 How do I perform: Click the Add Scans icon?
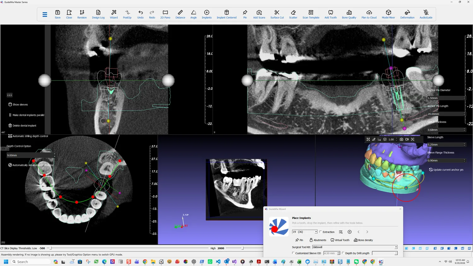(259, 14)
